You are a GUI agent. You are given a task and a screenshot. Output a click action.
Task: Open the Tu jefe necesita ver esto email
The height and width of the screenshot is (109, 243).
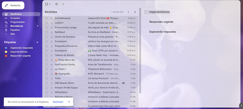[x=90, y=23]
